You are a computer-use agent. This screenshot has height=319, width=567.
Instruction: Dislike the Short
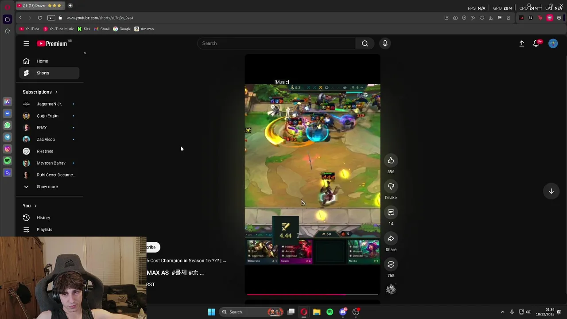(x=391, y=187)
